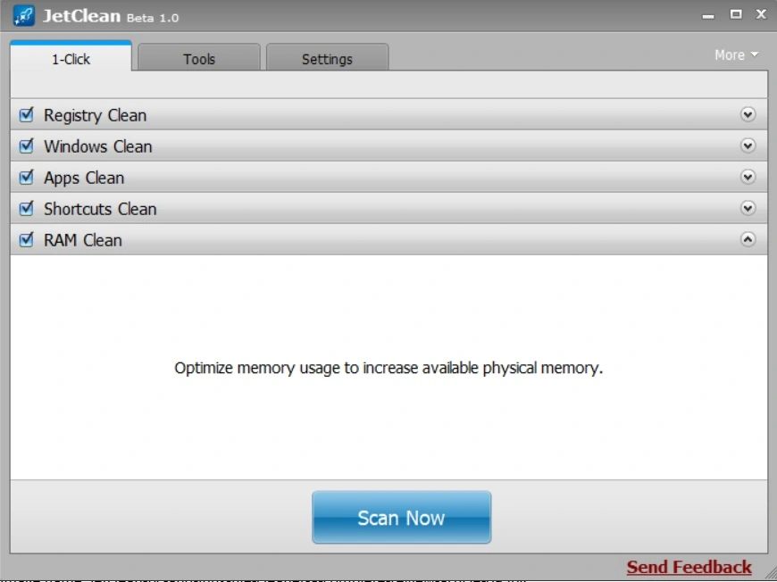Viewport: 777px width, 582px height.
Task: Disable the Shortcuts Clean checkbox
Action: coord(26,209)
